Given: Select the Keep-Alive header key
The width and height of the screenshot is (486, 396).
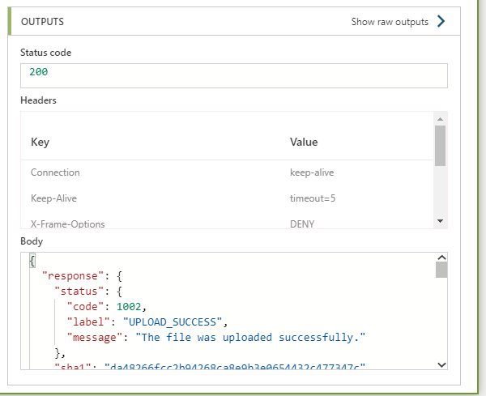Looking at the screenshot, I should click(54, 198).
